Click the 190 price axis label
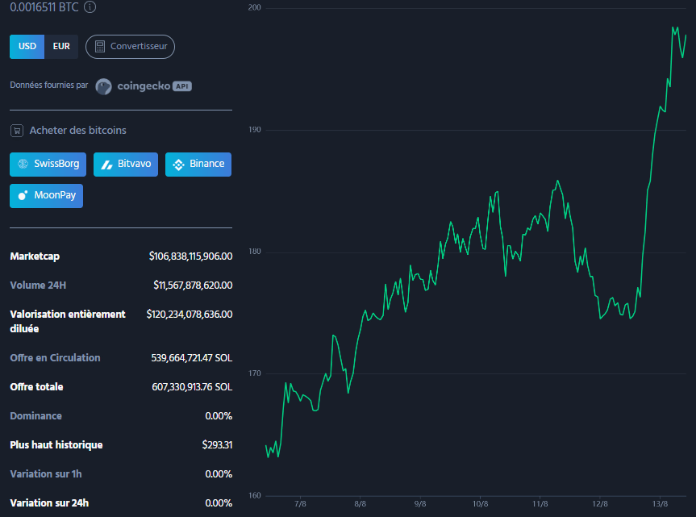The width and height of the screenshot is (696, 517). click(255, 130)
